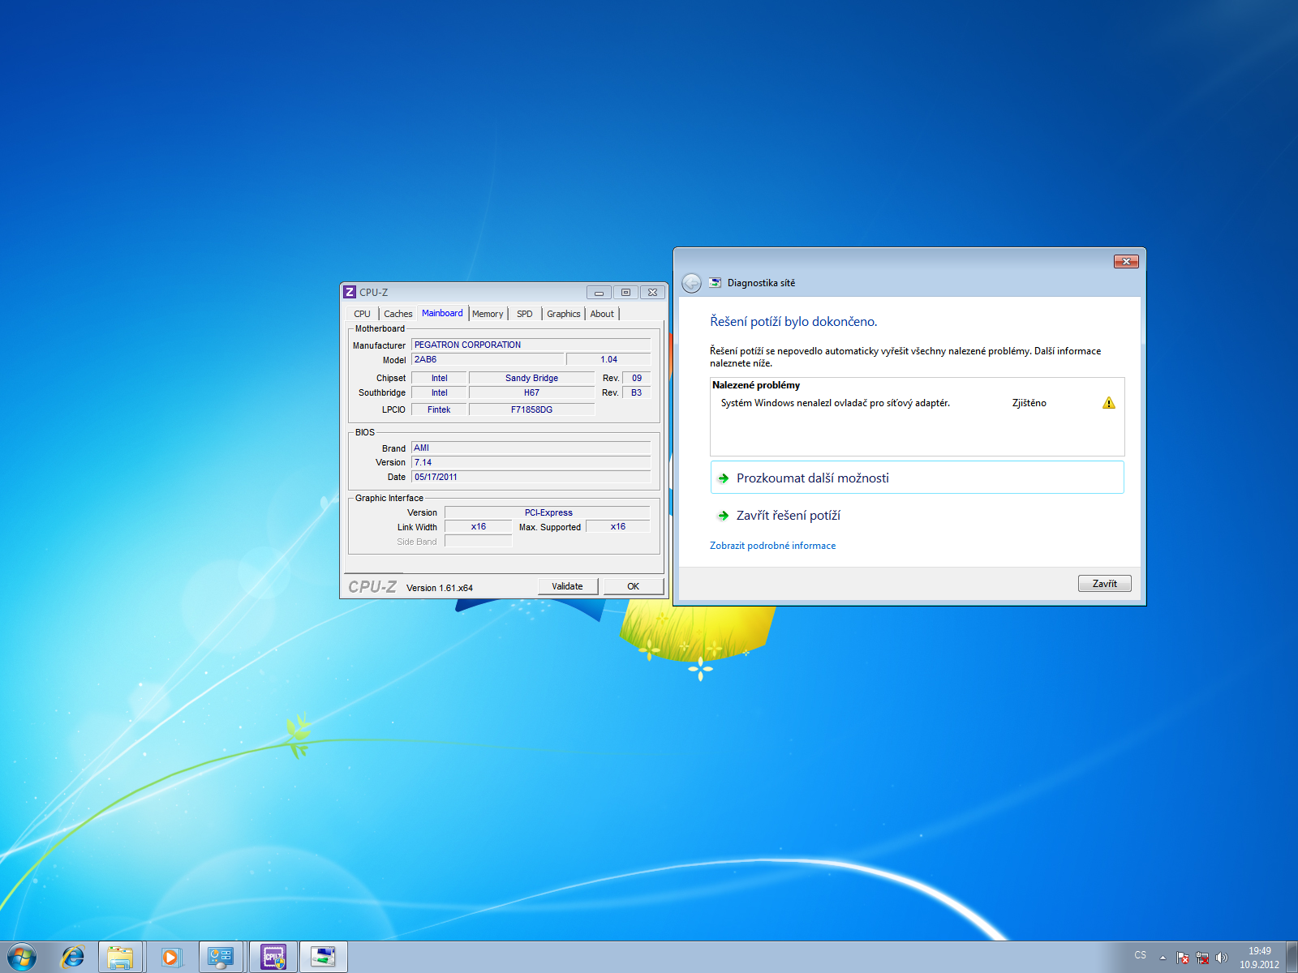Open the About tab in CPU-Z

[x=602, y=314]
